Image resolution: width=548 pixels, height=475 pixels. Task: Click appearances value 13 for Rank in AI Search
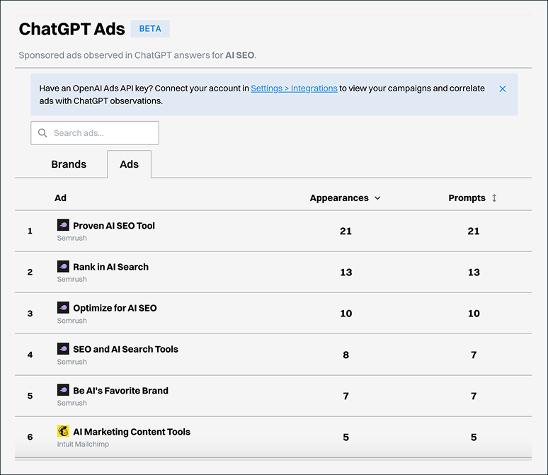point(346,273)
